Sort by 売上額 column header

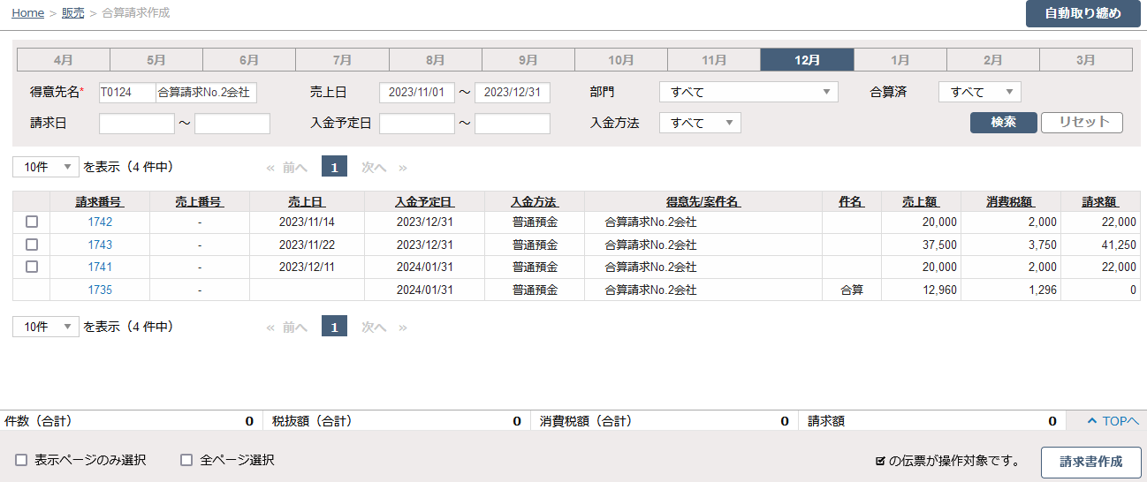(921, 202)
